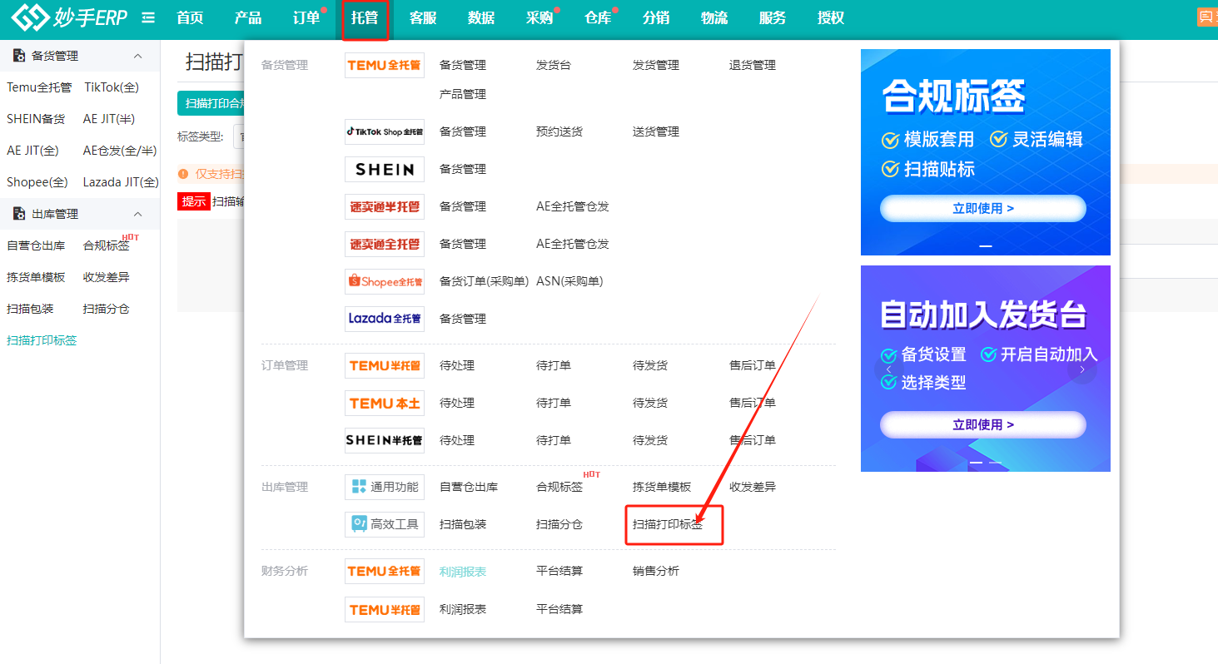Open the highlighted 扫描打印标签 link

coord(673,525)
